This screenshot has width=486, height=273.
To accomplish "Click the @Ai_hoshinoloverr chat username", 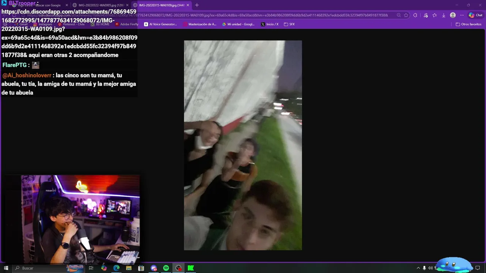I will 27,75.
